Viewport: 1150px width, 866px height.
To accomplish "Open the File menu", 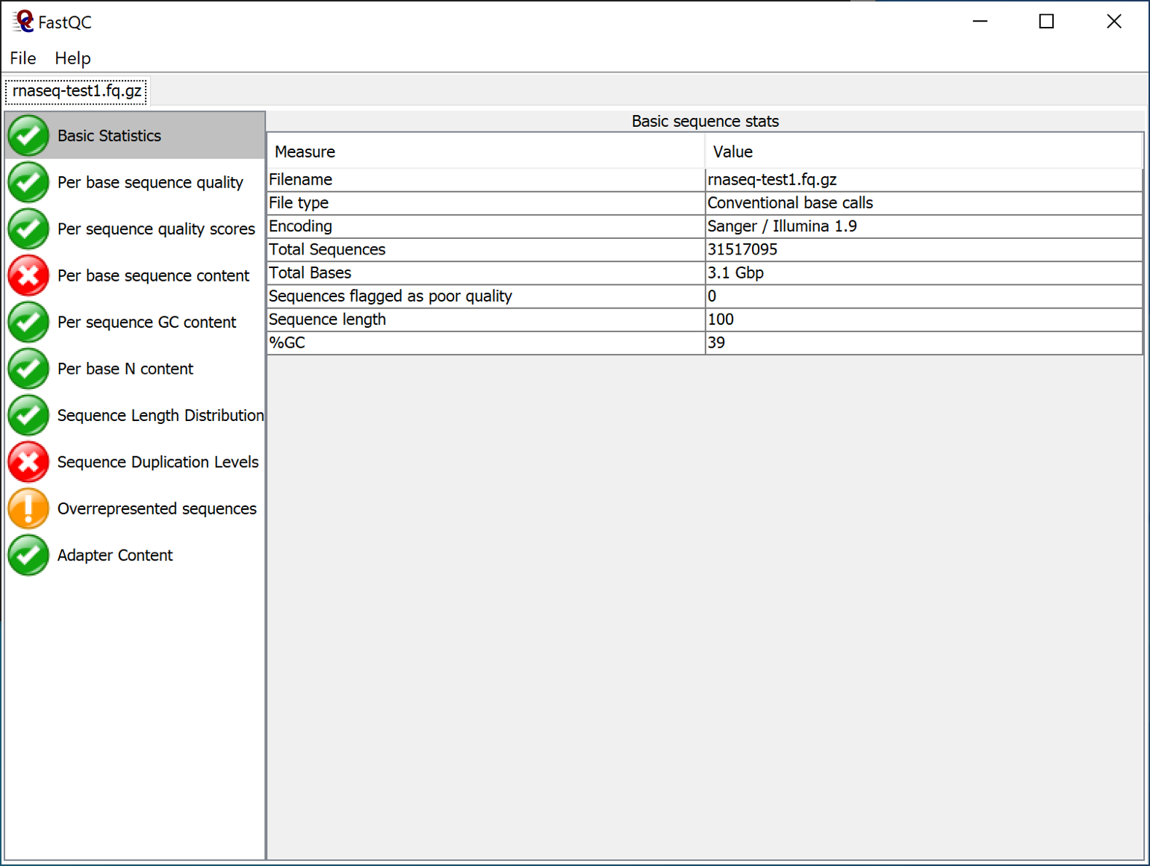I will (x=22, y=58).
